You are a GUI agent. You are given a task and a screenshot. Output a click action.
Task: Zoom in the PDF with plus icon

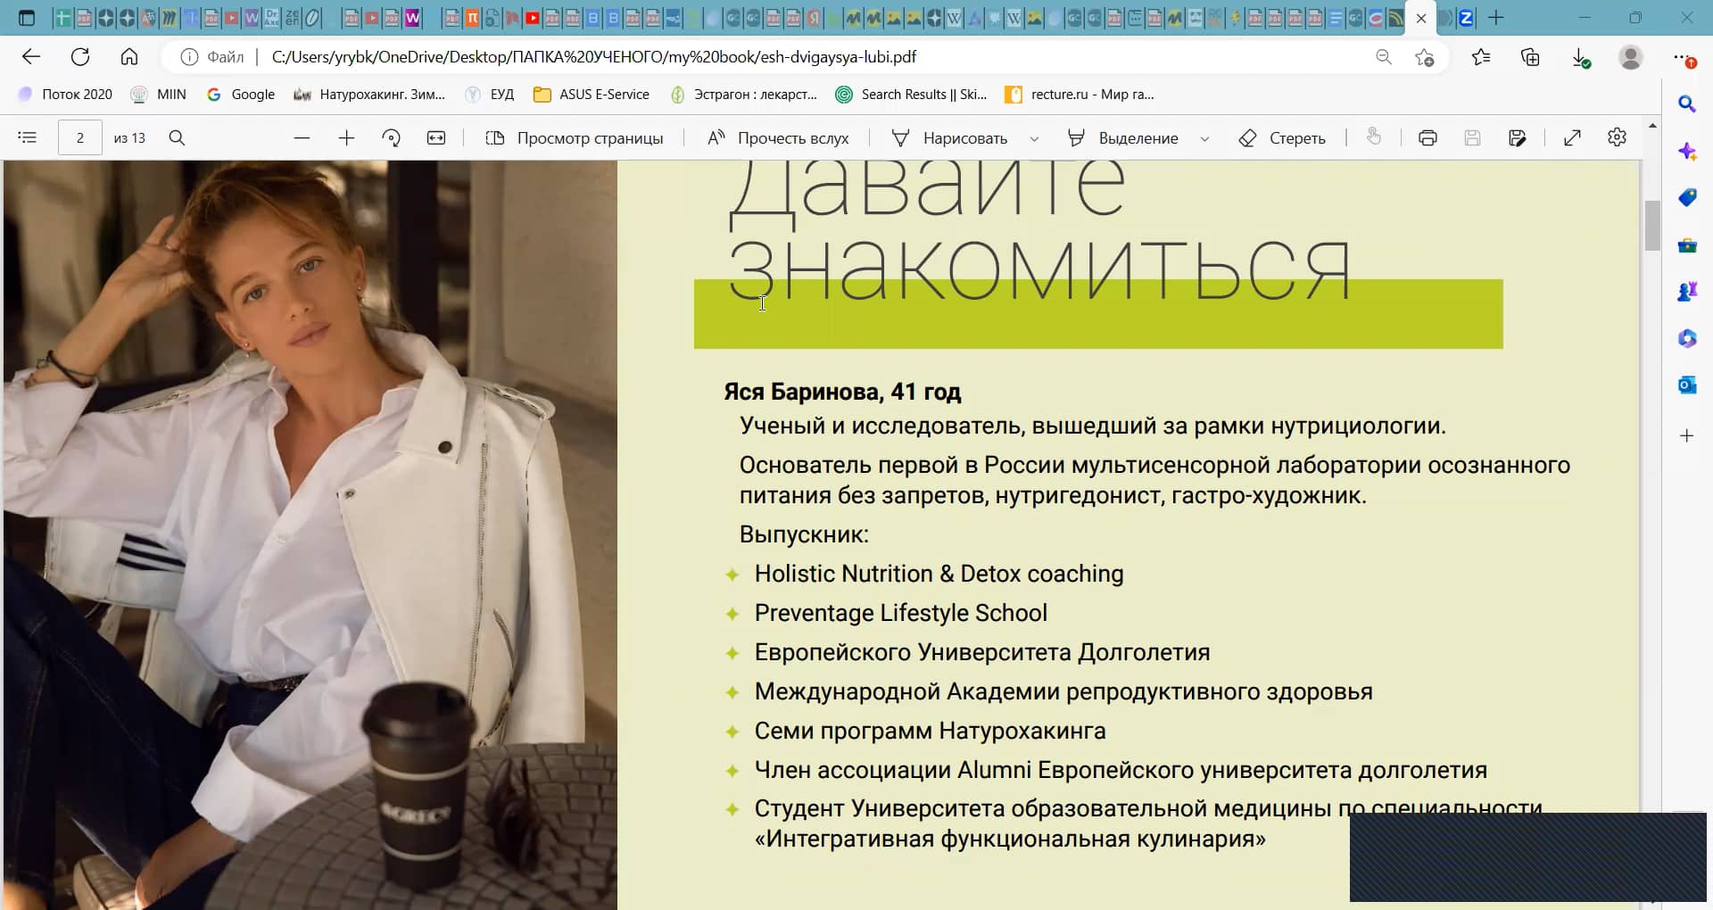pyautogui.click(x=346, y=138)
